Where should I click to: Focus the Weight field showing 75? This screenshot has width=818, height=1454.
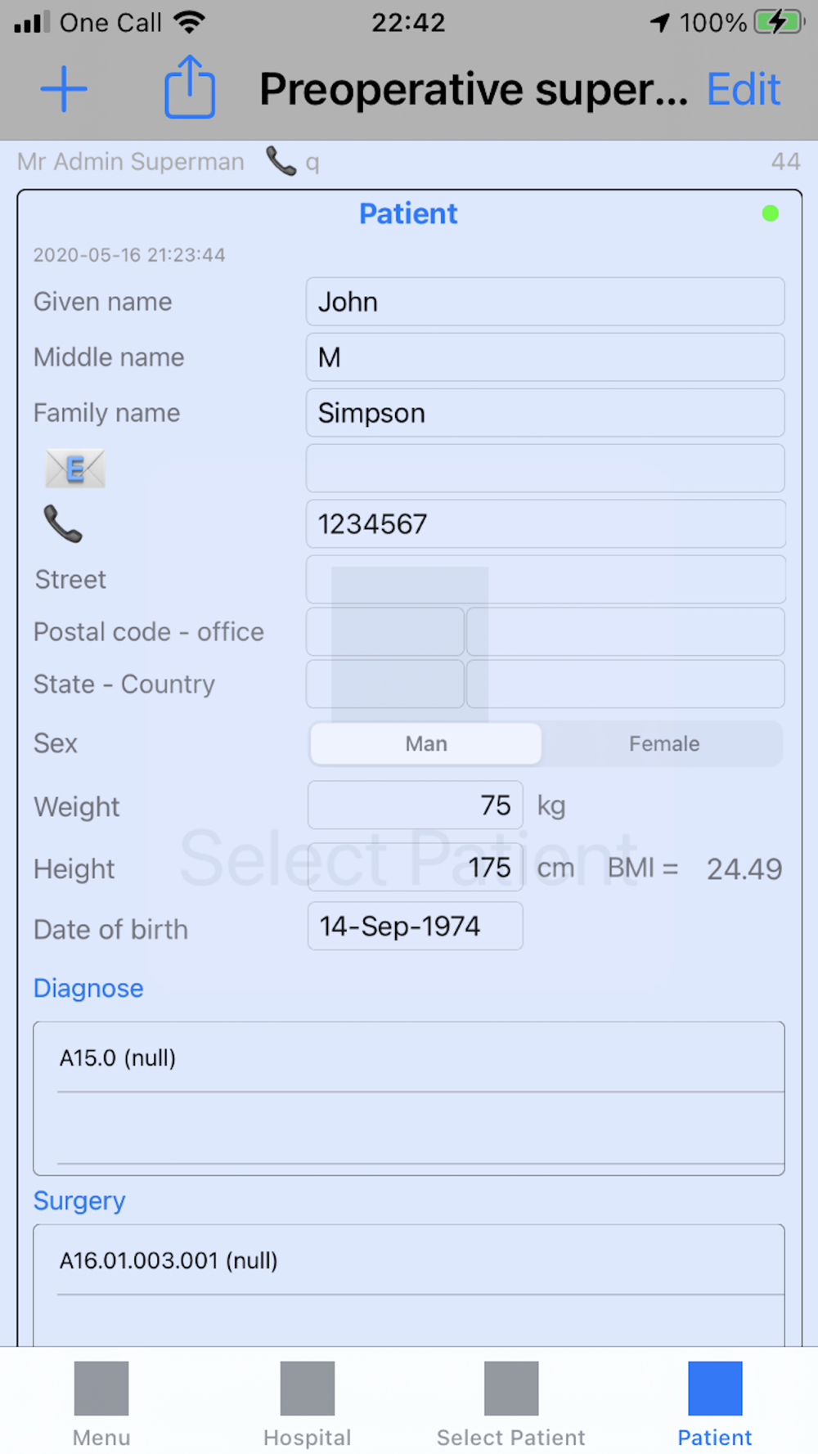[x=415, y=806]
